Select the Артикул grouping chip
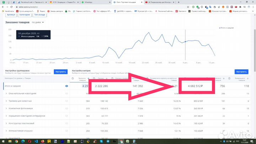This screenshot has height=144, width=256. click(11, 15)
